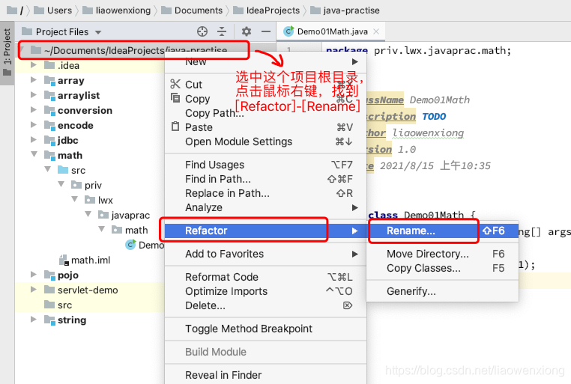The image size is (571, 384).
Task: Collapse the lwx package
Action: [75, 200]
